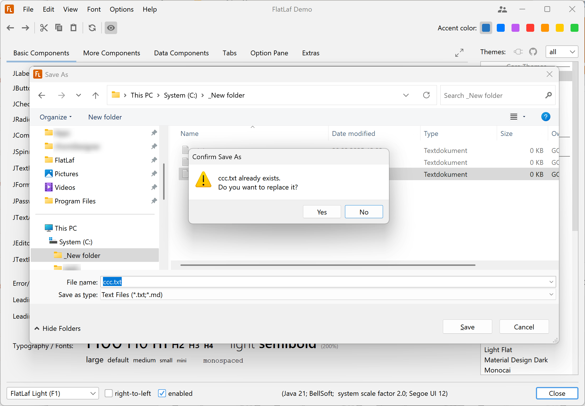The image size is (585, 406).
Task: Open the Edit menu
Action: (x=49, y=9)
